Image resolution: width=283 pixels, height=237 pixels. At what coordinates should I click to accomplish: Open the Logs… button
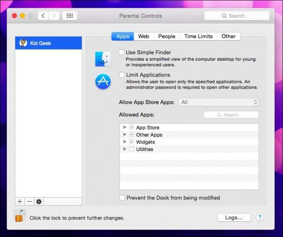pos(234,217)
